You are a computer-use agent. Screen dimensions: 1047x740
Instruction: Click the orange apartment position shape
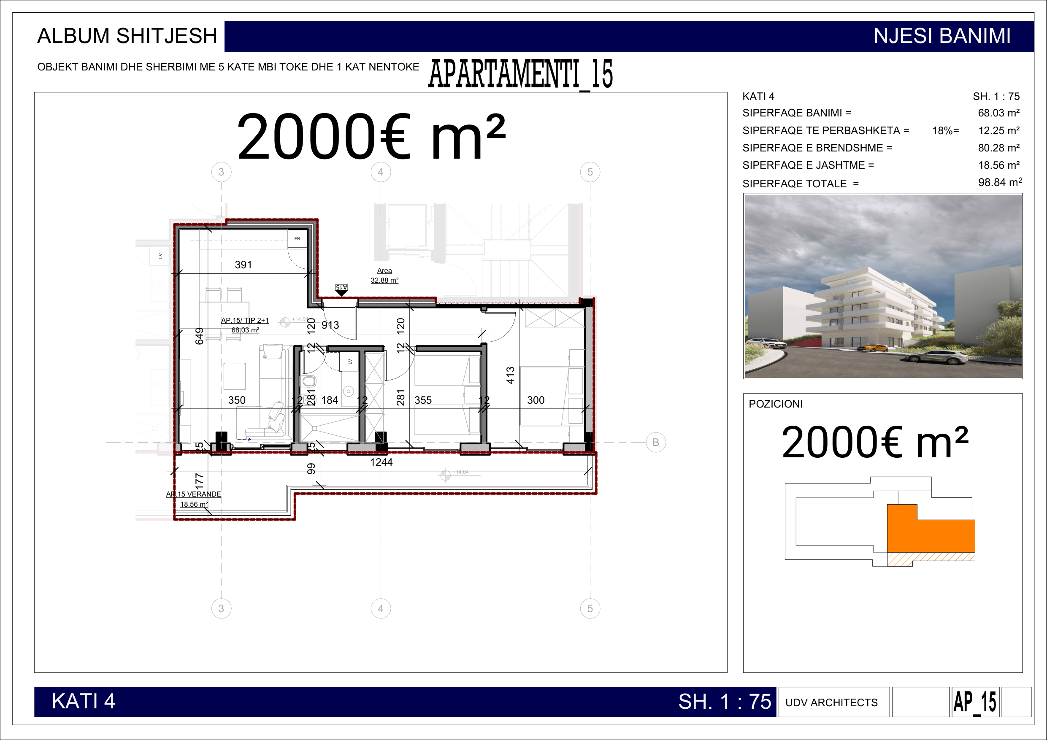(930, 536)
